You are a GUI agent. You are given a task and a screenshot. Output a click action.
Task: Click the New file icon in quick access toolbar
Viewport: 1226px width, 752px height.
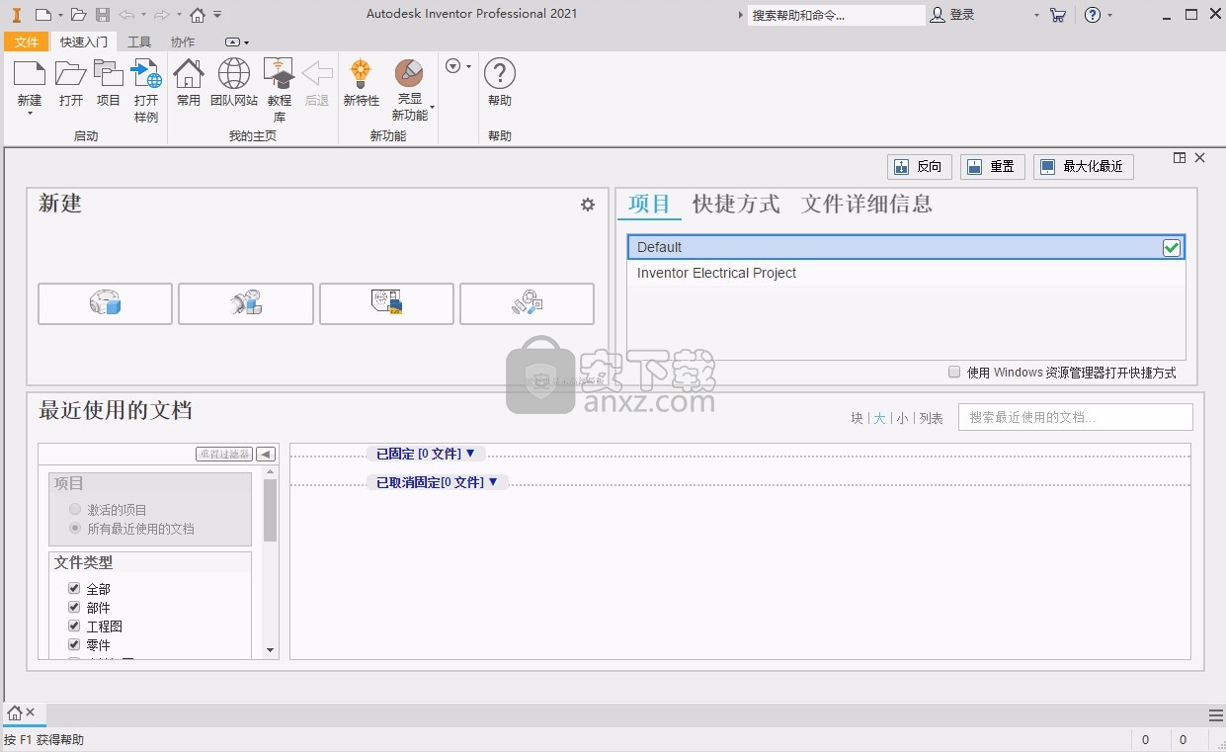pyautogui.click(x=42, y=15)
